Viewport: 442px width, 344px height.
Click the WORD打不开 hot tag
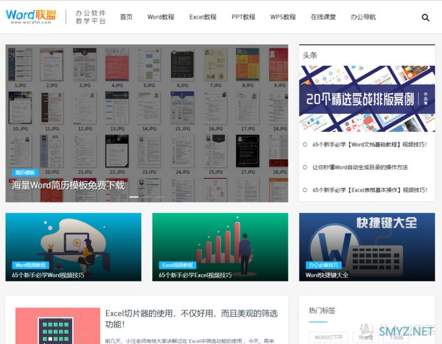tap(328, 337)
